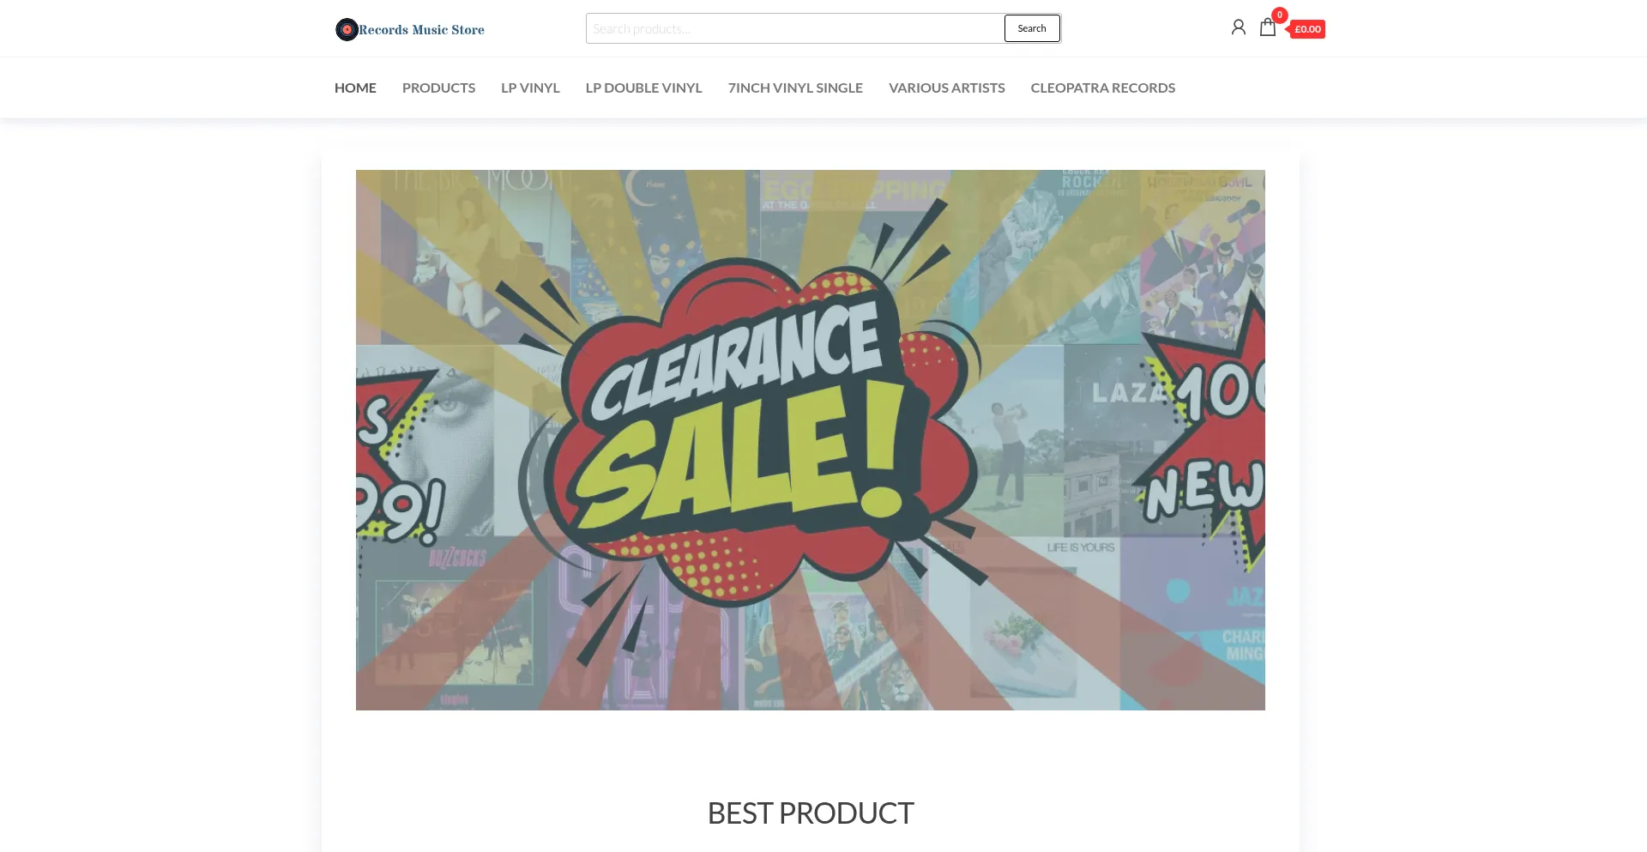This screenshot has width=1647, height=852.
Task: Open the shopping bag cart icon
Action: click(1267, 27)
